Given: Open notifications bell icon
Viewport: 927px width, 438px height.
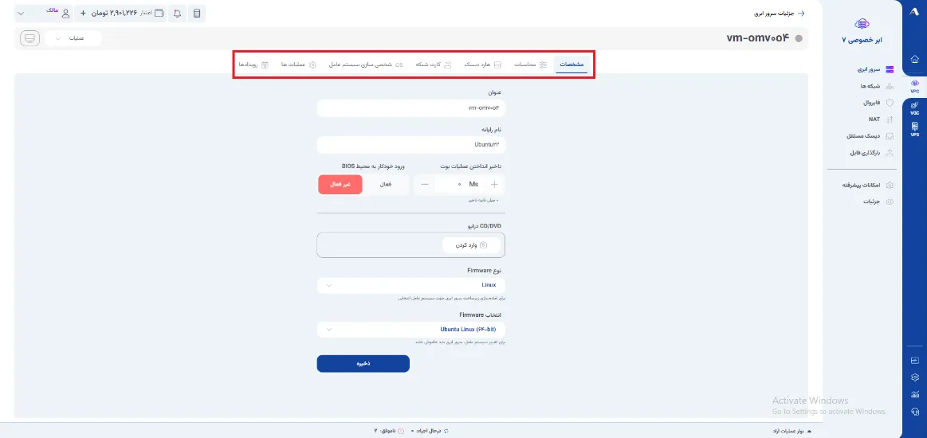Looking at the screenshot, I should click(178, 13).
